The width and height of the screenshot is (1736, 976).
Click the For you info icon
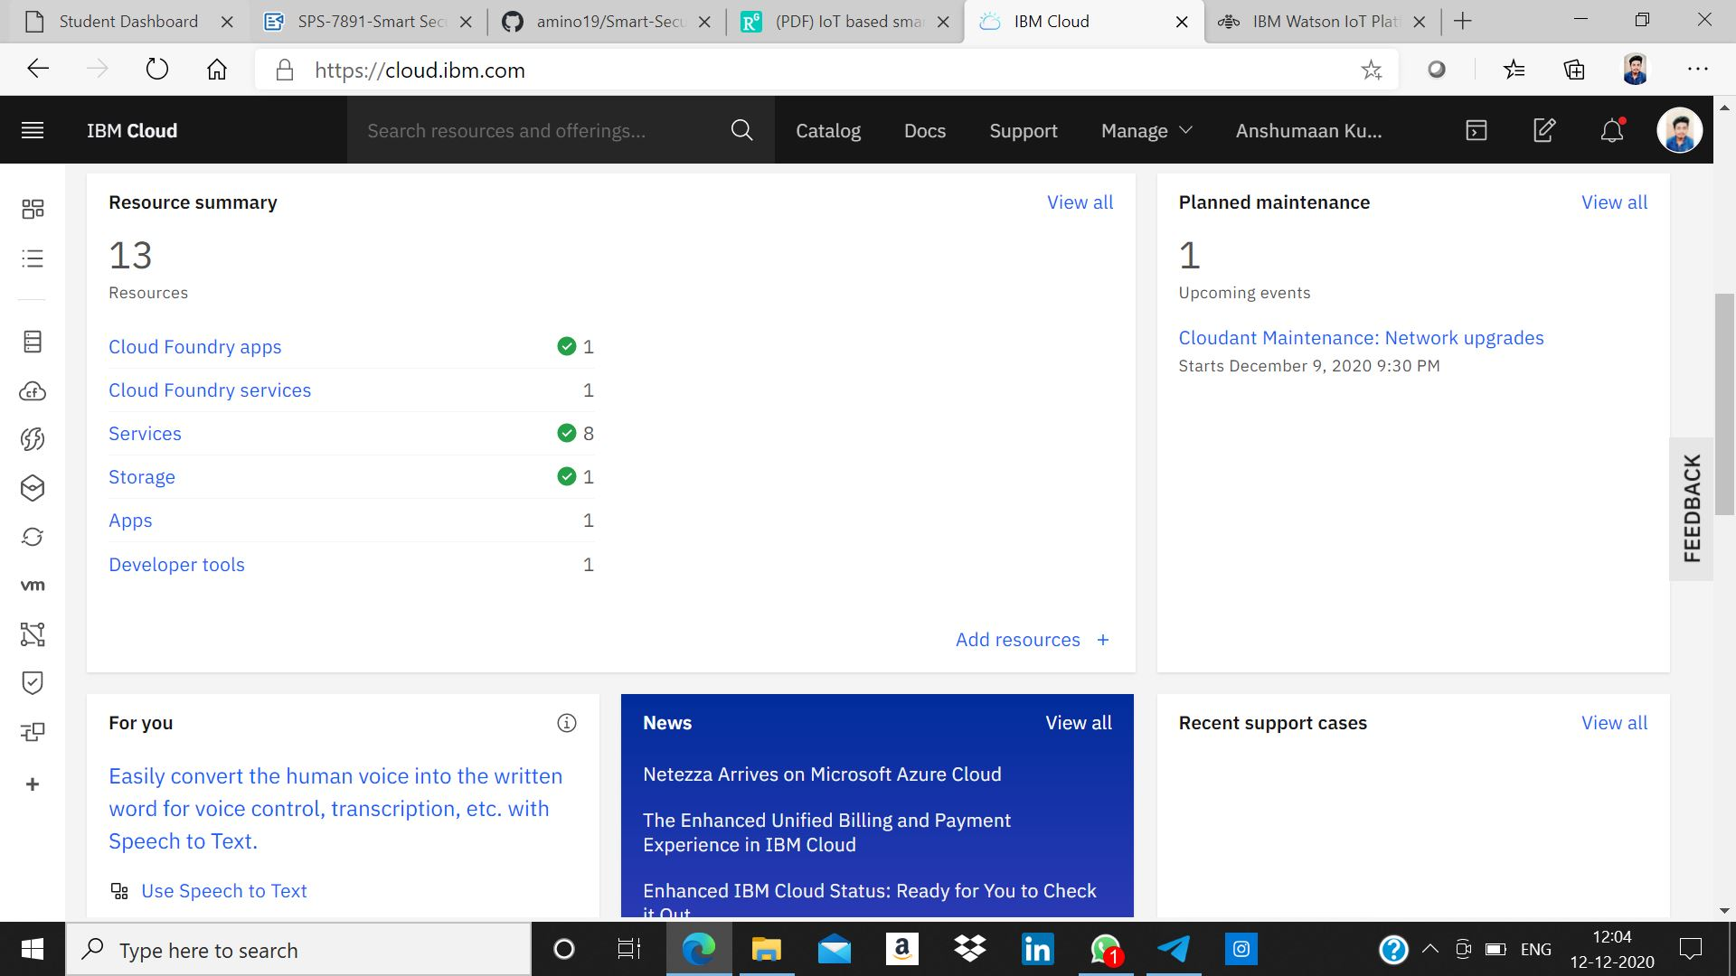[567, 723]
